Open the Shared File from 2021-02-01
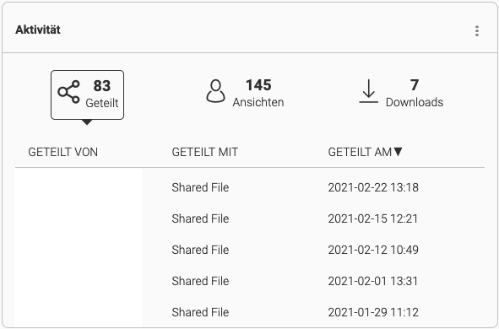499x329 pixels. coord(200,281)
